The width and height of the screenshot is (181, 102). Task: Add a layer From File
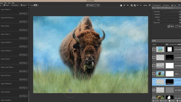click(x=156, y=101)
